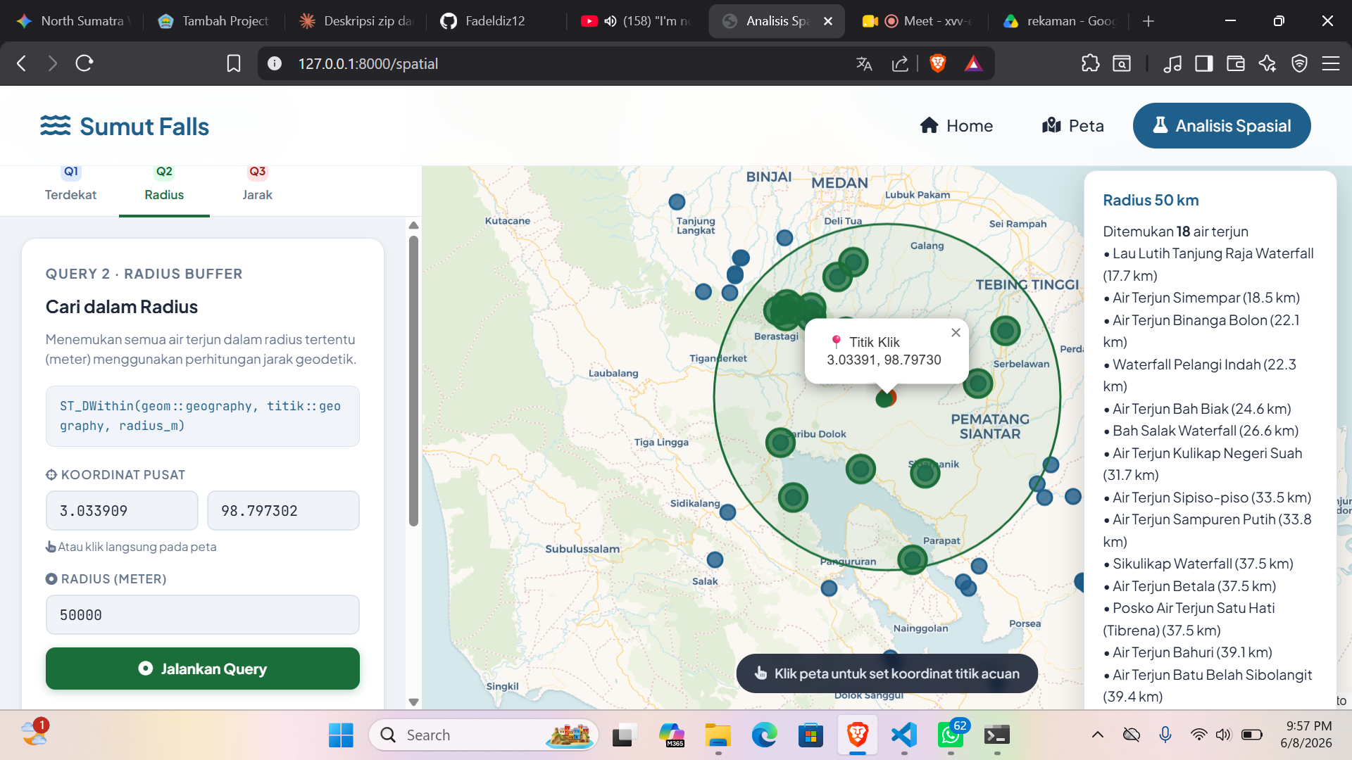Run the Jalankan Query button

tap(203, 669)
